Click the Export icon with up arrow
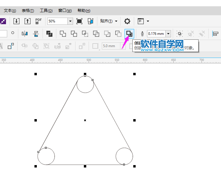 tap(28, 21)
